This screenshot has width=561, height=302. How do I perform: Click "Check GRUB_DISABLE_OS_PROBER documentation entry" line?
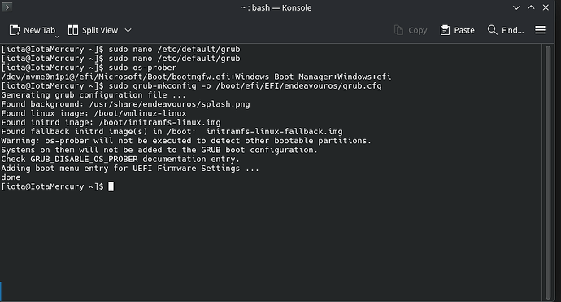point(120,159)
